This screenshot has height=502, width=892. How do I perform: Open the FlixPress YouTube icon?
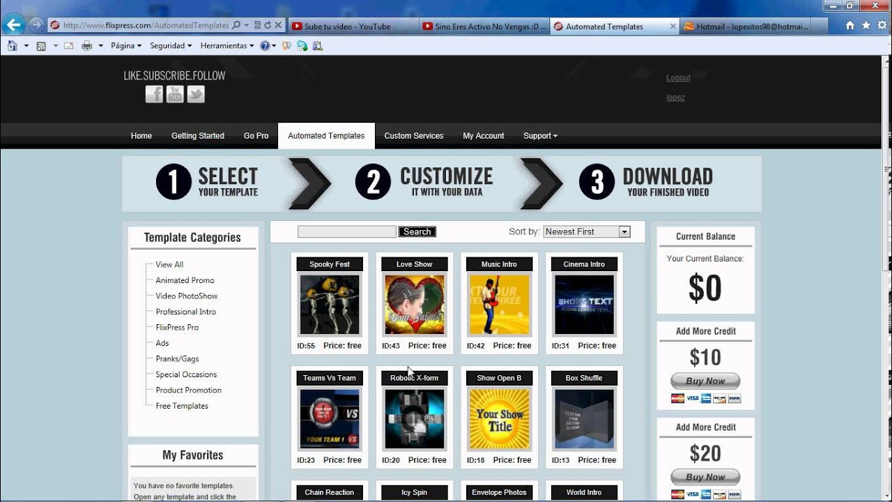pyautogui.click(x=175, y=94)
